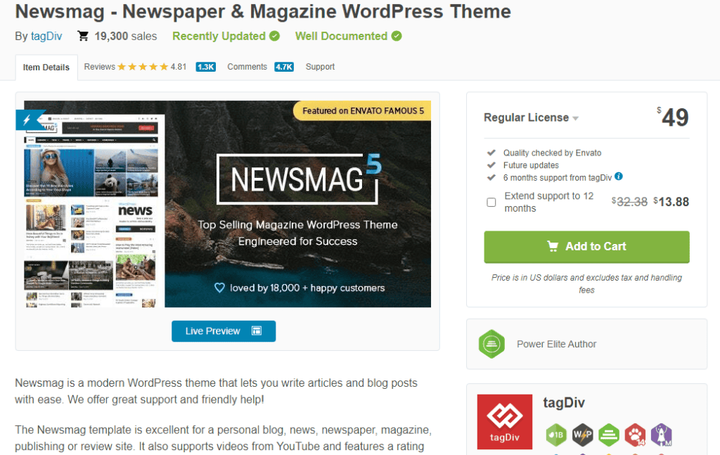Screen dimensions: 720x455
Task: Open the Comments tab
Action: (x=247, y=67)
